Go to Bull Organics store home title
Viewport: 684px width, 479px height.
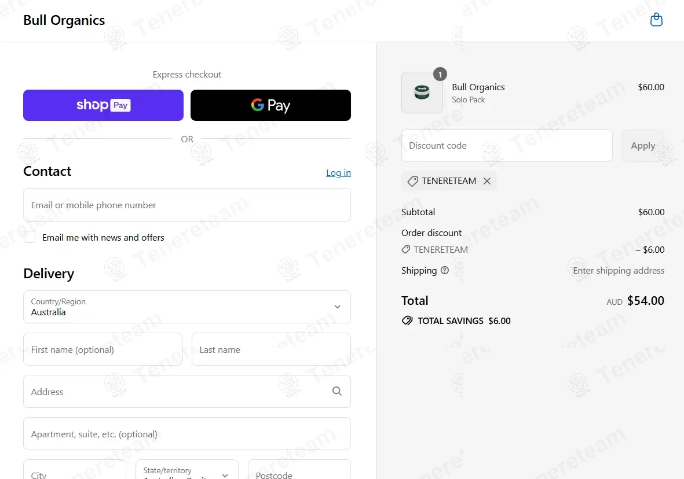64,20
